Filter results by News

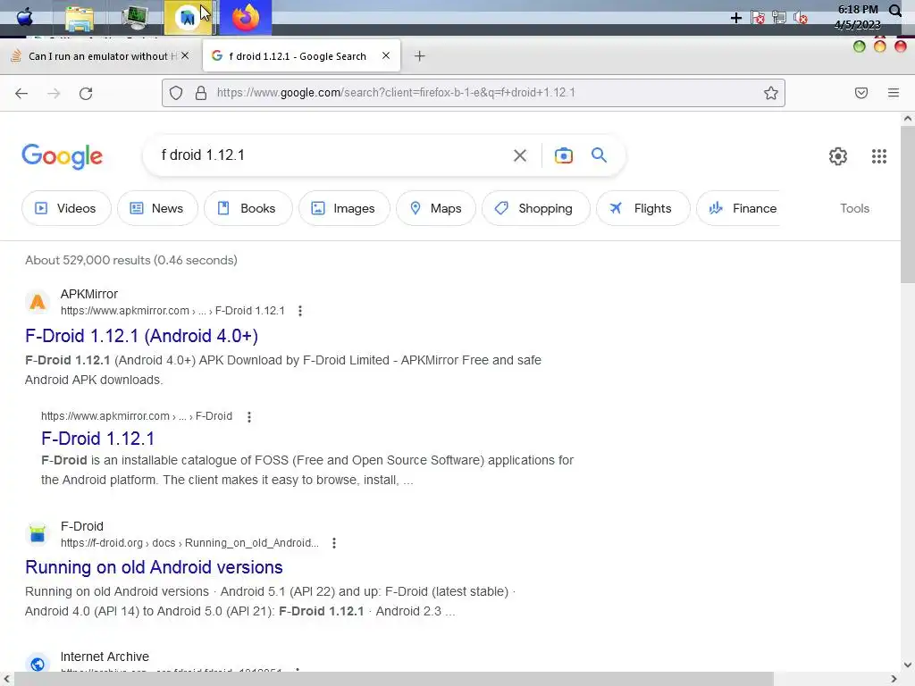157,208
